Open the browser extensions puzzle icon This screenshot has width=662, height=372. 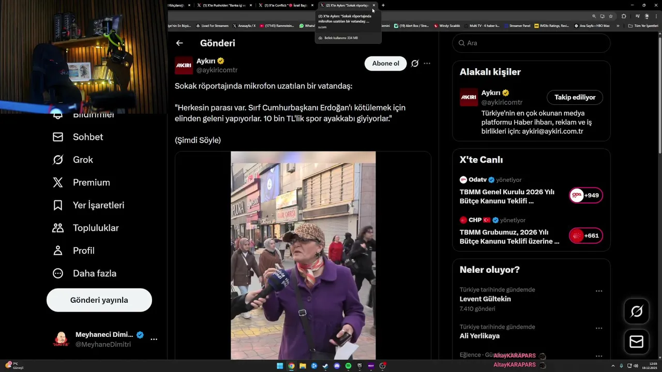point(624,16)
